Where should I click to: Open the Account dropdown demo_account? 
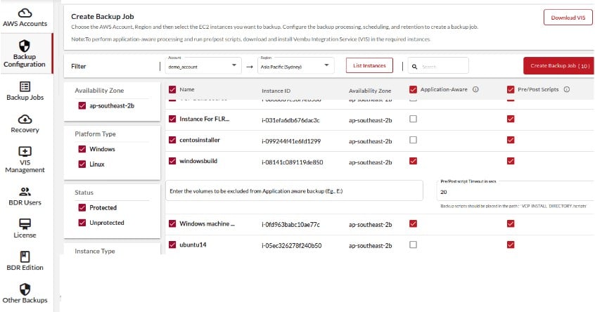pyautogui.click(x=203, y=65)
